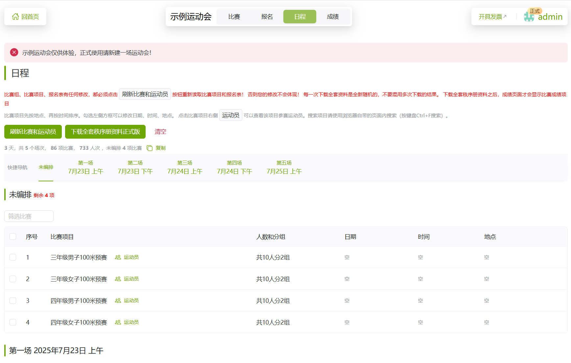This screenshot has height=363, width=571.
Task: Open the 报名 tab
Action: pos(267,16)
